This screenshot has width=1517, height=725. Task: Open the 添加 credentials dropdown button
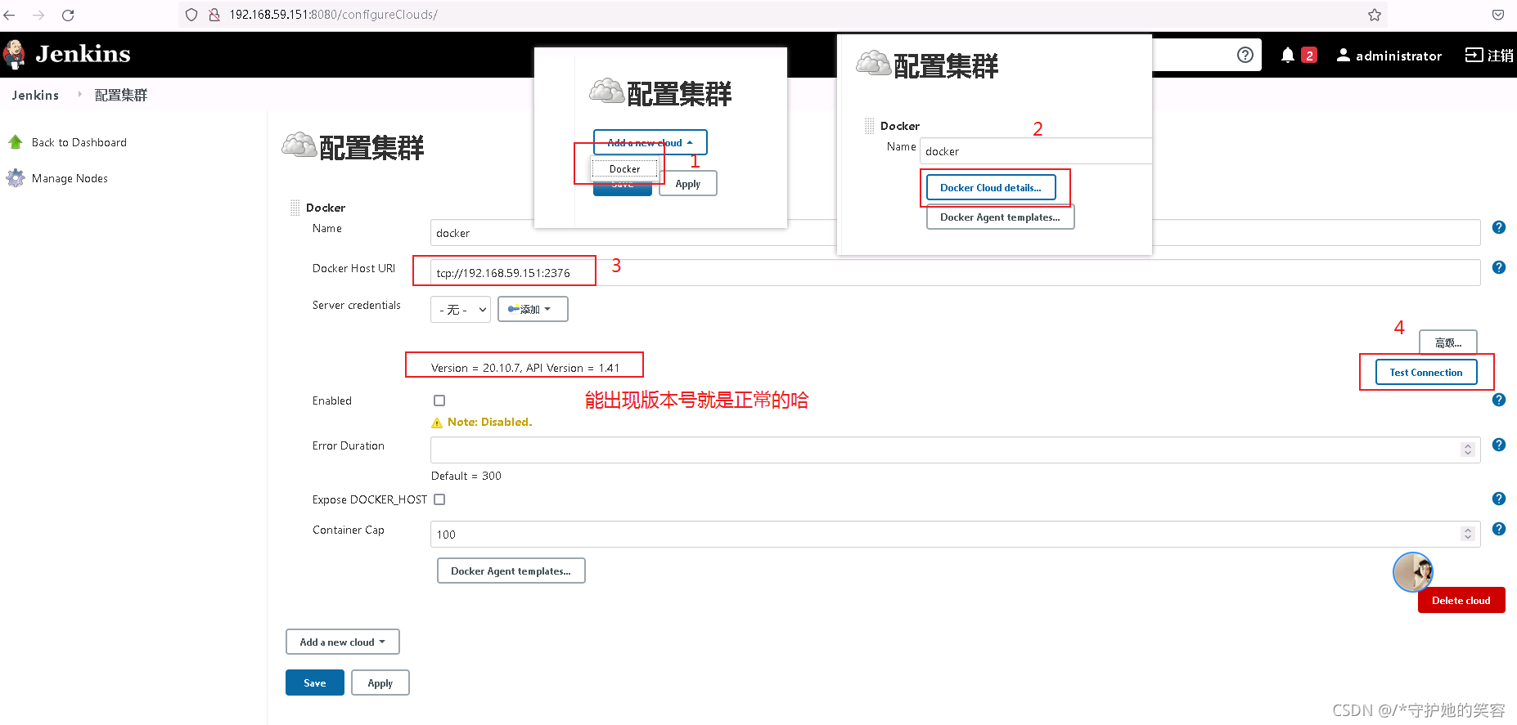click(x=533, y=309)
